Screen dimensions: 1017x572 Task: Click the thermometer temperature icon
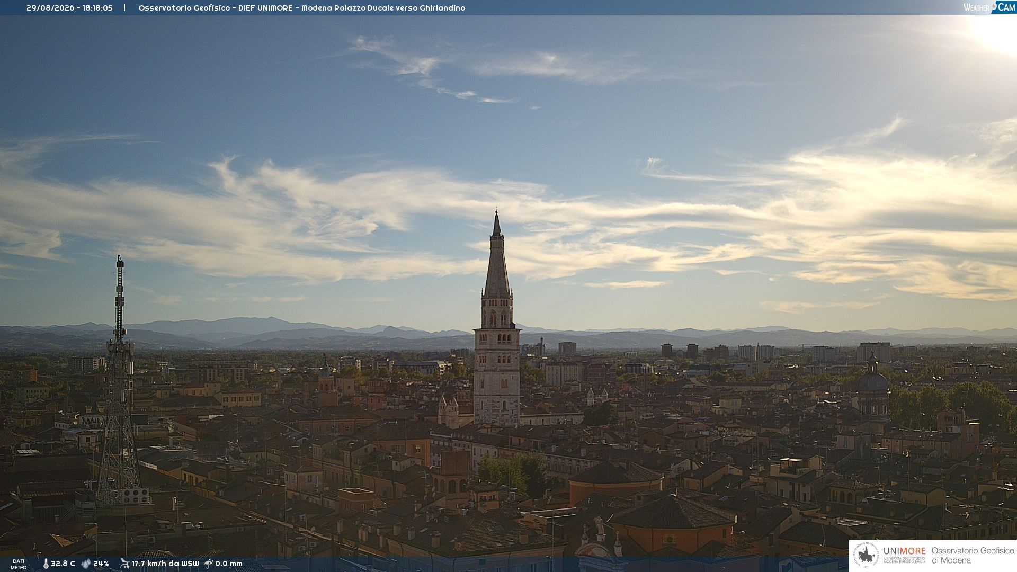(46, 564)
